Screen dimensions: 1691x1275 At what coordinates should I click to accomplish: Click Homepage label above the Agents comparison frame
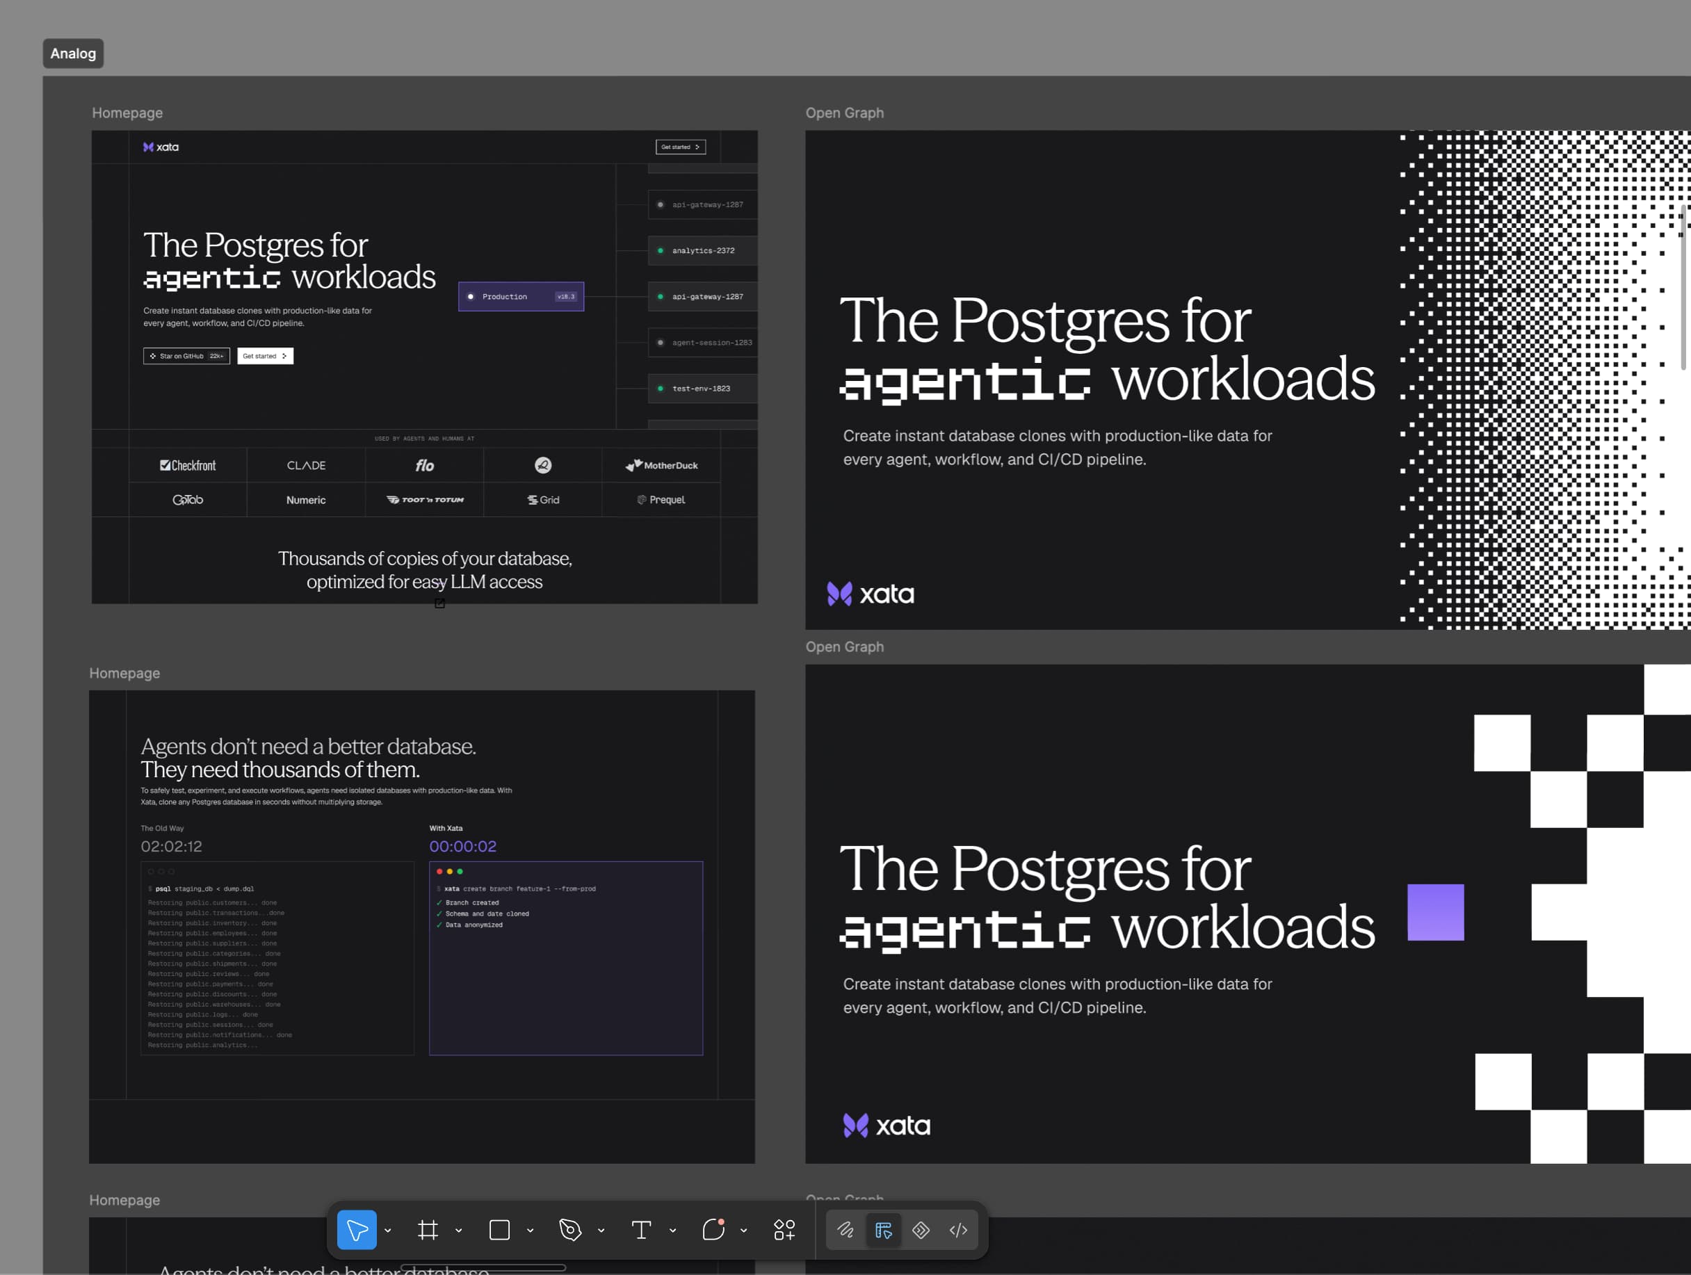[x=124, y=674]
